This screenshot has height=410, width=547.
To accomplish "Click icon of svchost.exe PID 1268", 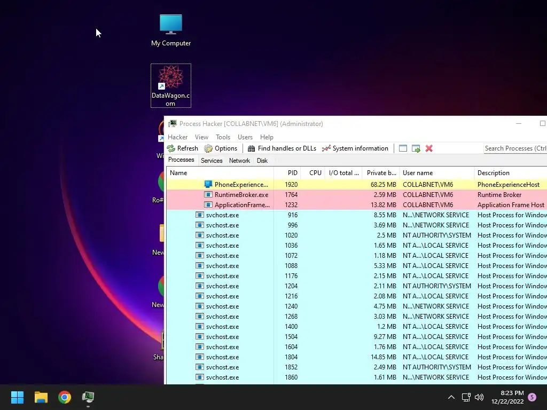I will pyautogui.click(x=200, y=316).
